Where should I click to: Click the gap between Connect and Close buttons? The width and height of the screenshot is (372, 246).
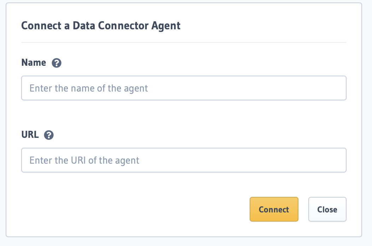point(303,209)
